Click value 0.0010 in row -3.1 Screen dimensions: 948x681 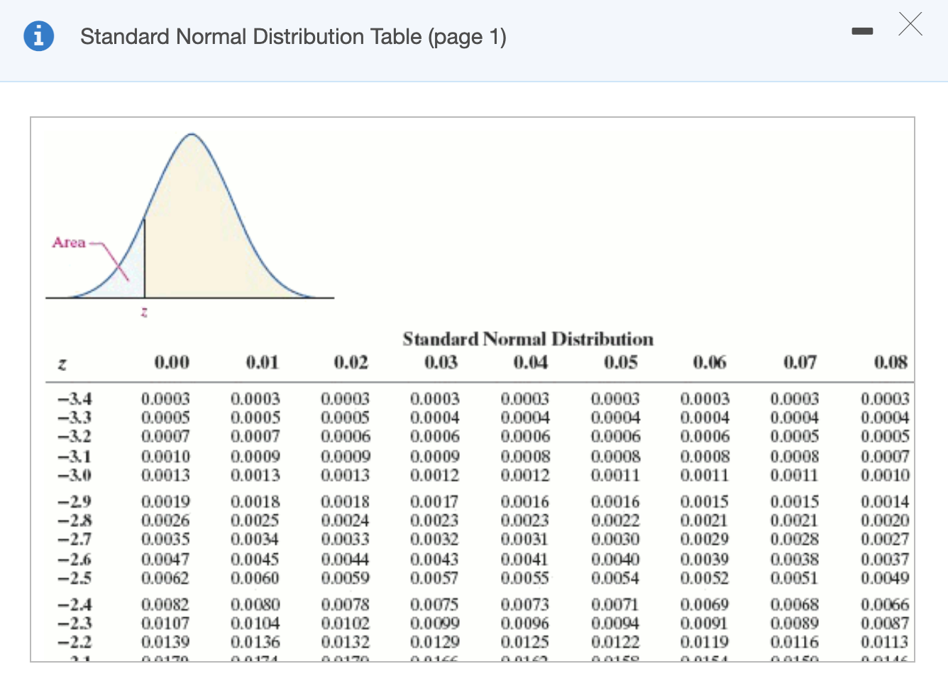click(165, 456)
